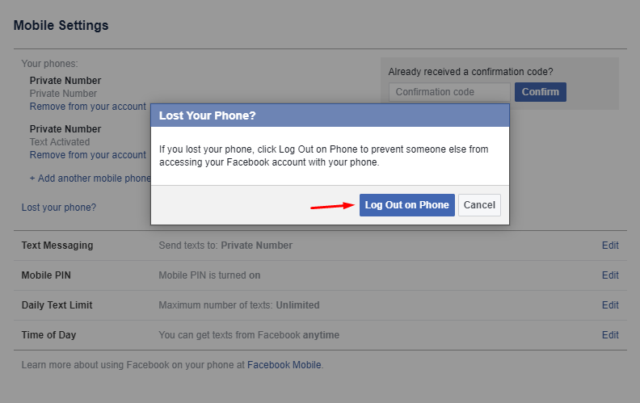Click the Mobile Settings page heading
The height and width of the screenshot is (403, 640).
point(61,25)
